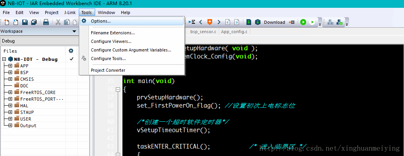Select the DOC folder in file tree

click(24, 86)
